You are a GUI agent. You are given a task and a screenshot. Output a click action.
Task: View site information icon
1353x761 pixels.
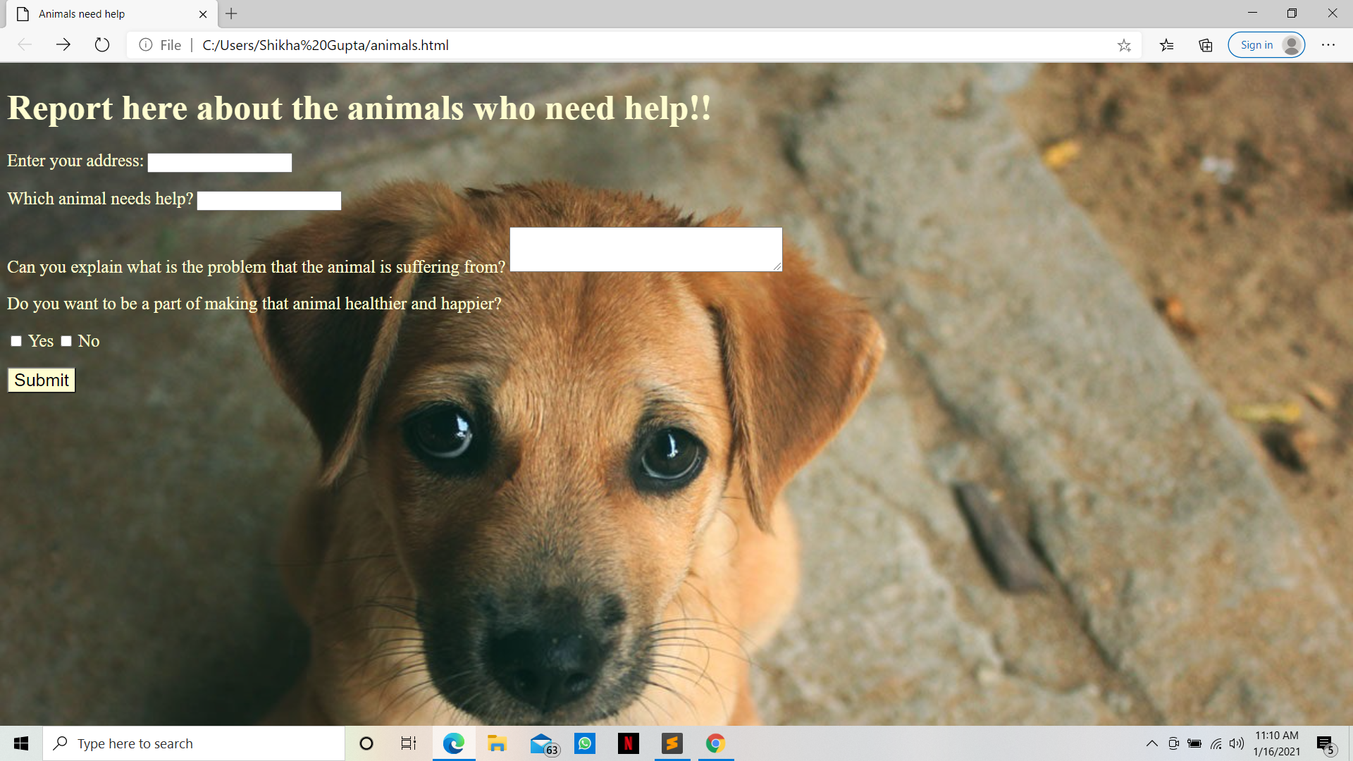click(x=146, y=45)
